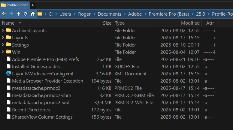Click the address bar folder icon
This screenshot has width=233, height=130.
click(40, 14)
